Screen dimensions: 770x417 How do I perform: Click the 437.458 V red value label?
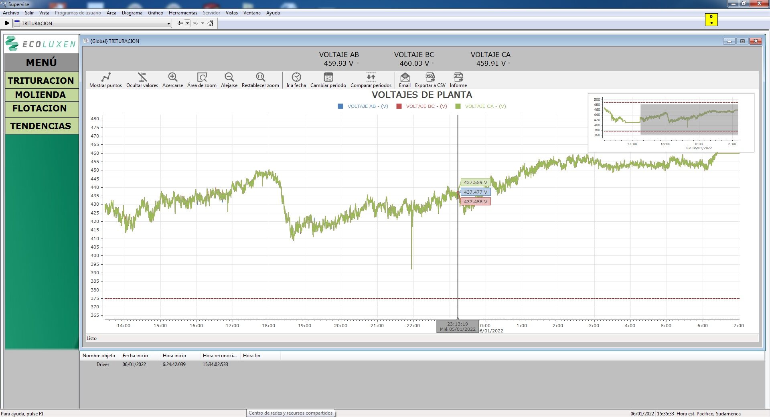pyautogui.click(x=475, y=202)
